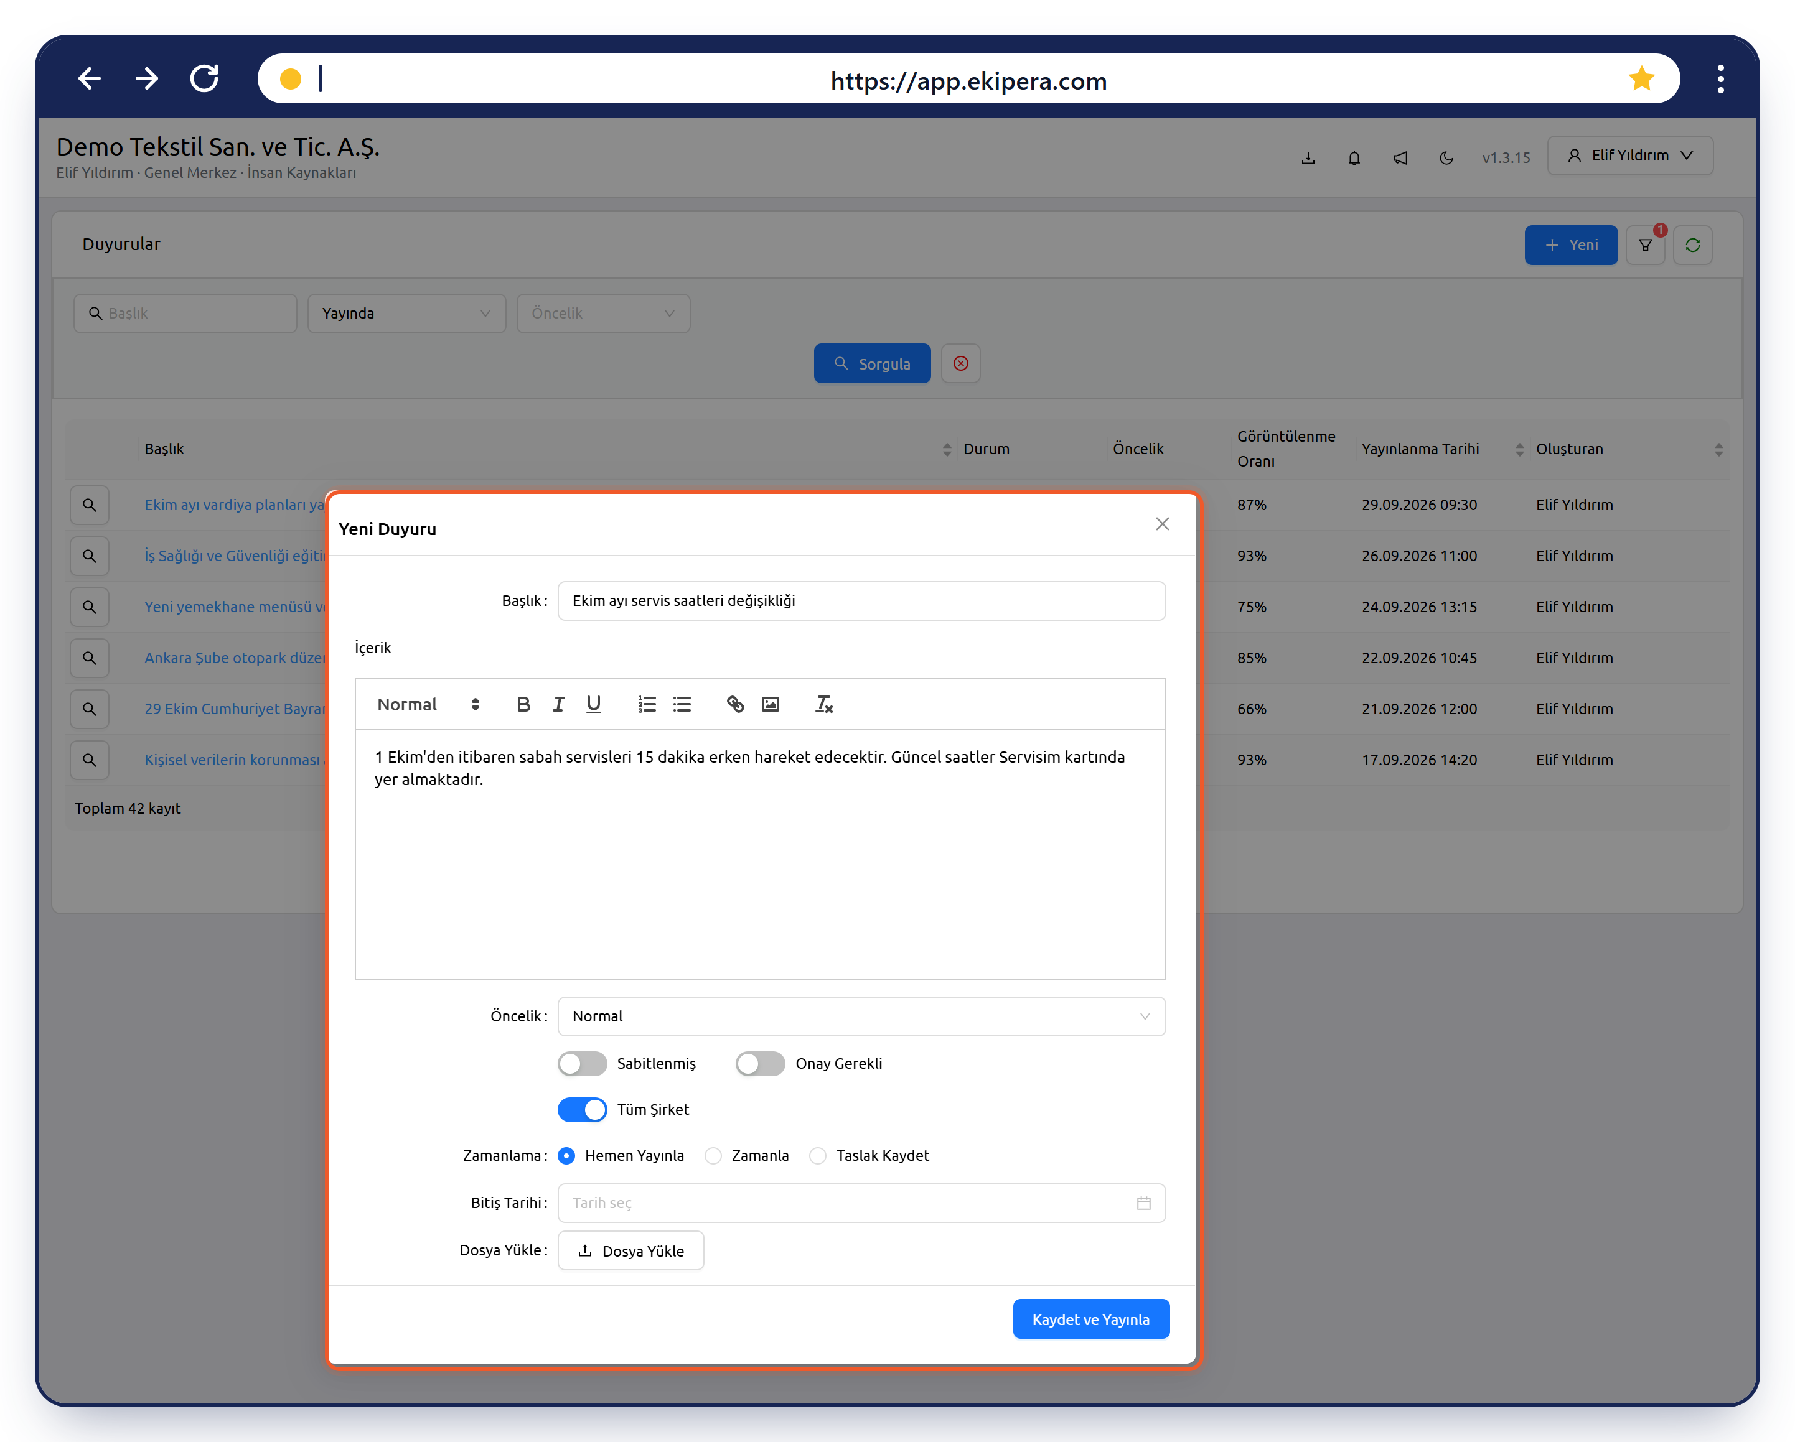
Task: Click Kaydet ve Yayınla button
Action: point(1090,1319)
